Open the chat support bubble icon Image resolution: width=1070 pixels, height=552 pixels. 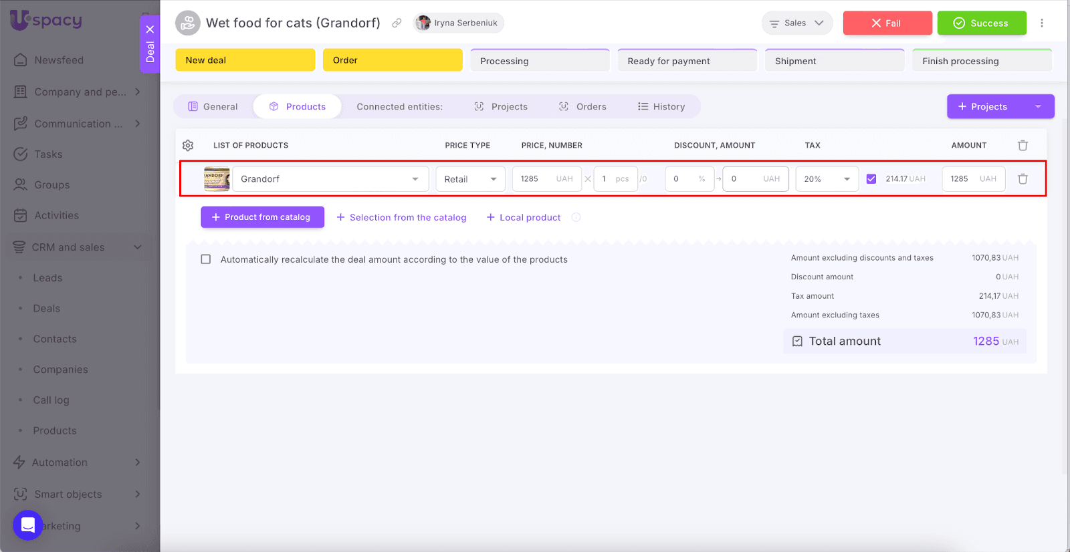coord(28,525)
